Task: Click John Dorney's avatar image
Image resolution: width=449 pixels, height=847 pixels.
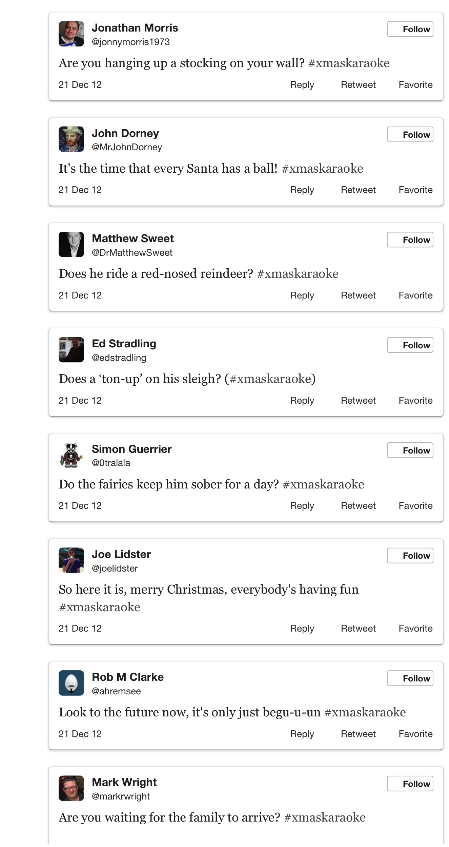Action: [71, 139]
